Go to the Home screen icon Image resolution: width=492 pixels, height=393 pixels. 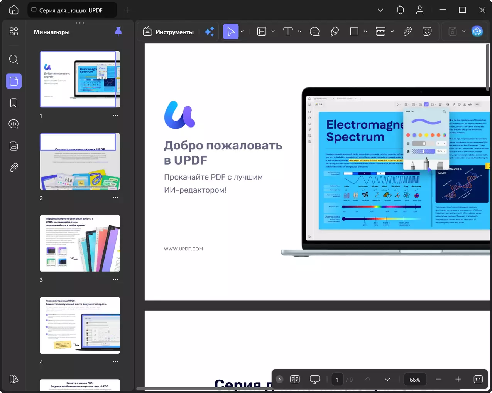click(14, 10)
